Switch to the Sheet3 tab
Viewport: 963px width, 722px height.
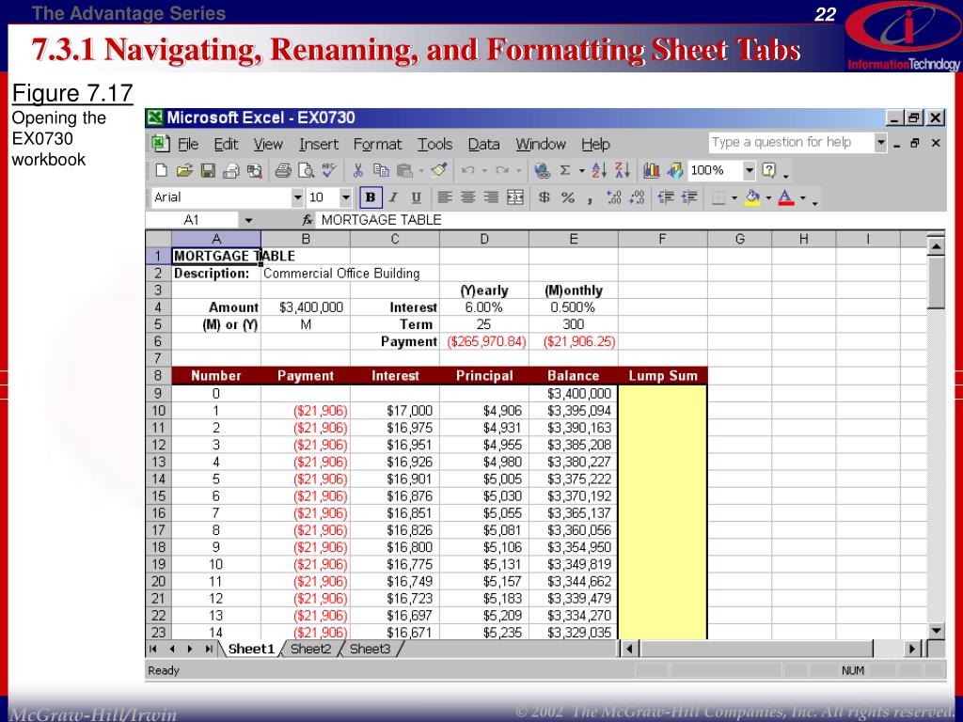click(370, 649)
